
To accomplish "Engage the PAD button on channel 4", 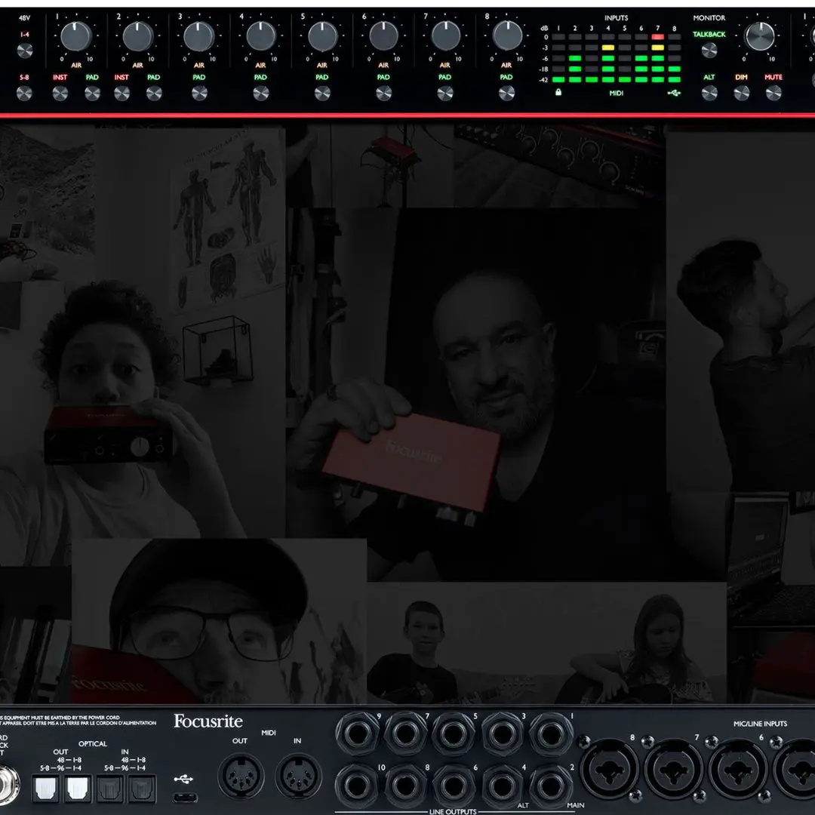I will [x=261, y=93].
